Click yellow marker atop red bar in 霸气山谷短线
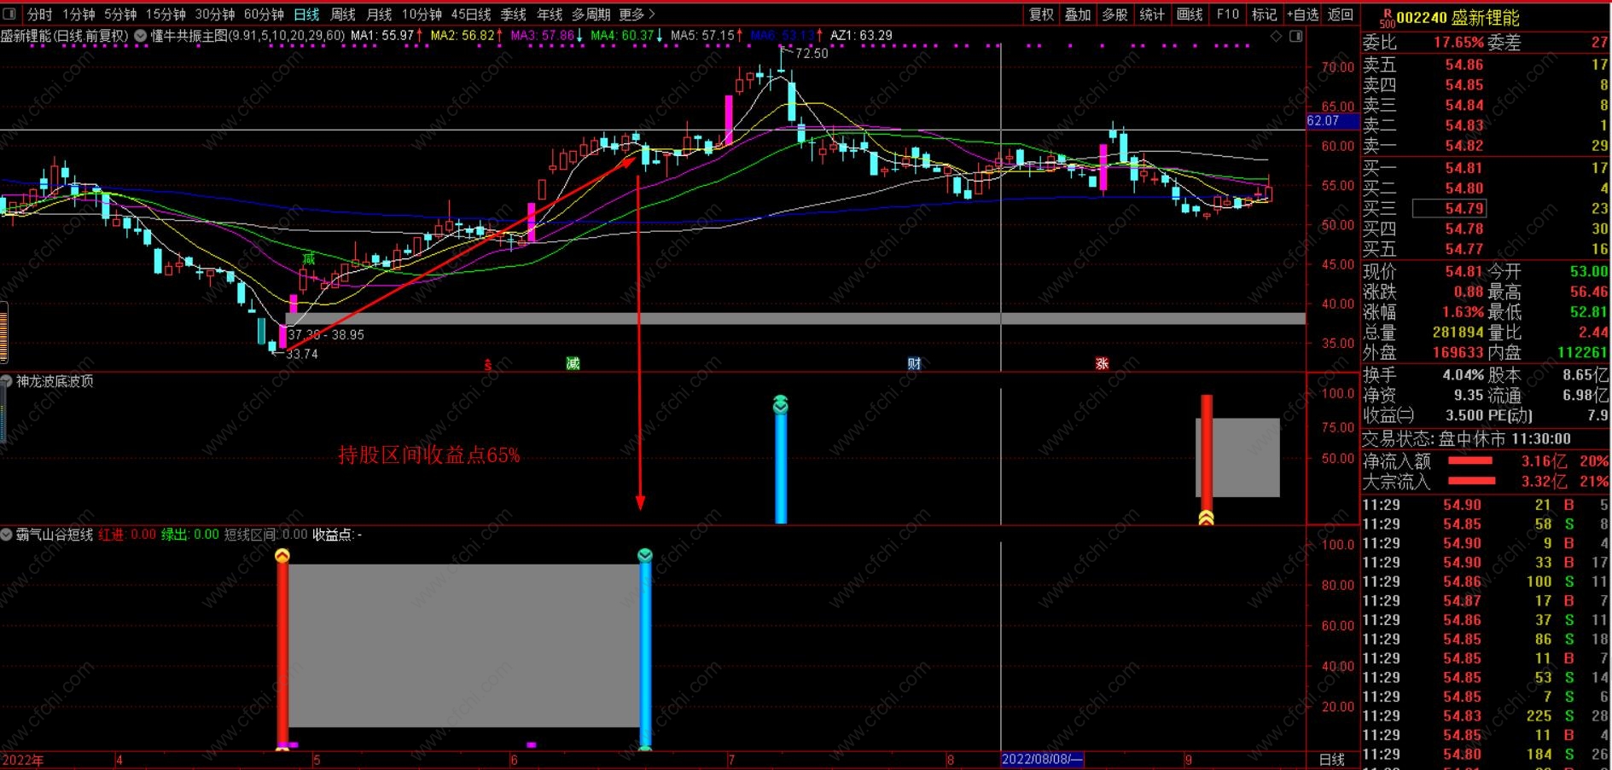Image resolution: width=1612 pixels, height=770 pixels. click(282, 556)
